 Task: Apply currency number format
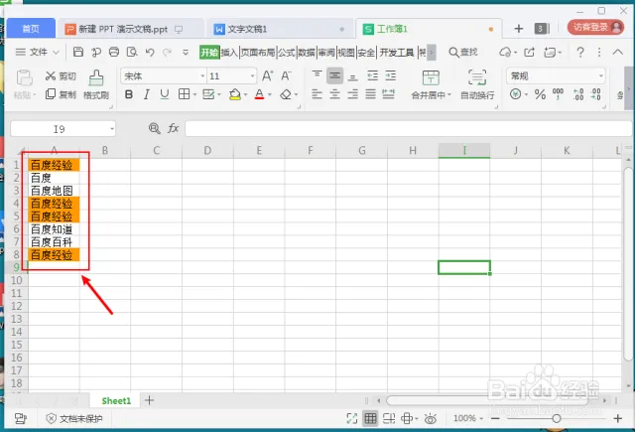[x=515, y=94]
